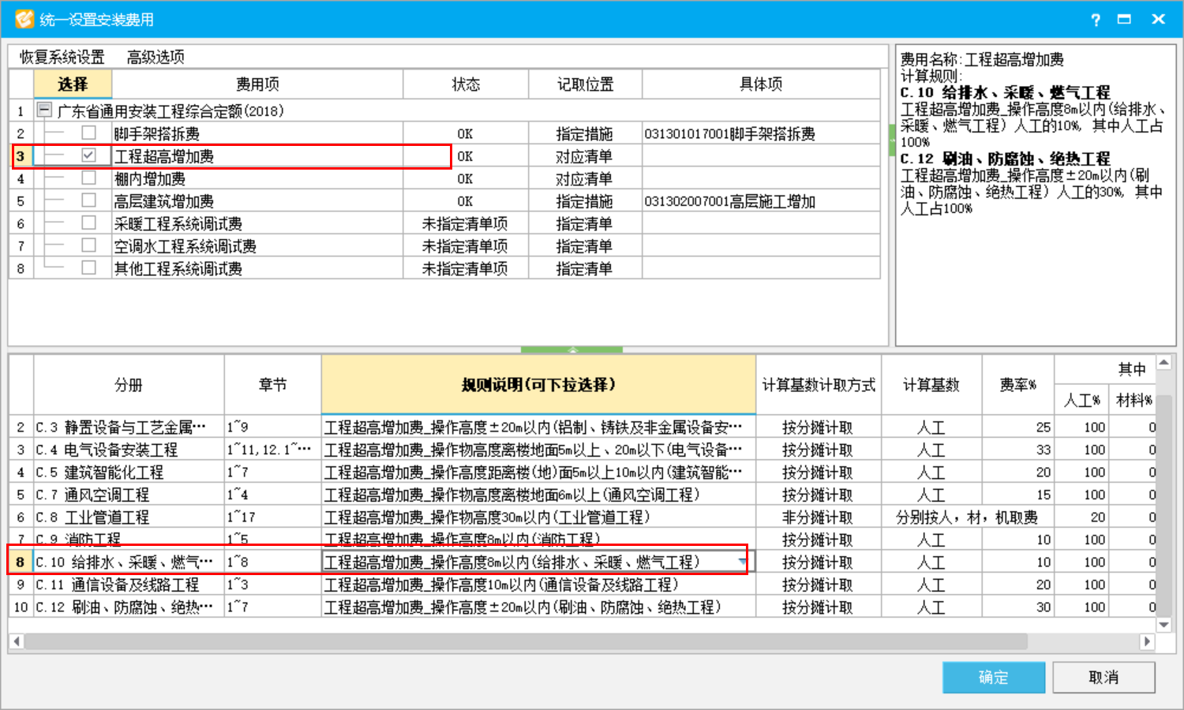Select 采暖工程系统调试费 fee item

[x=178, y=223]
